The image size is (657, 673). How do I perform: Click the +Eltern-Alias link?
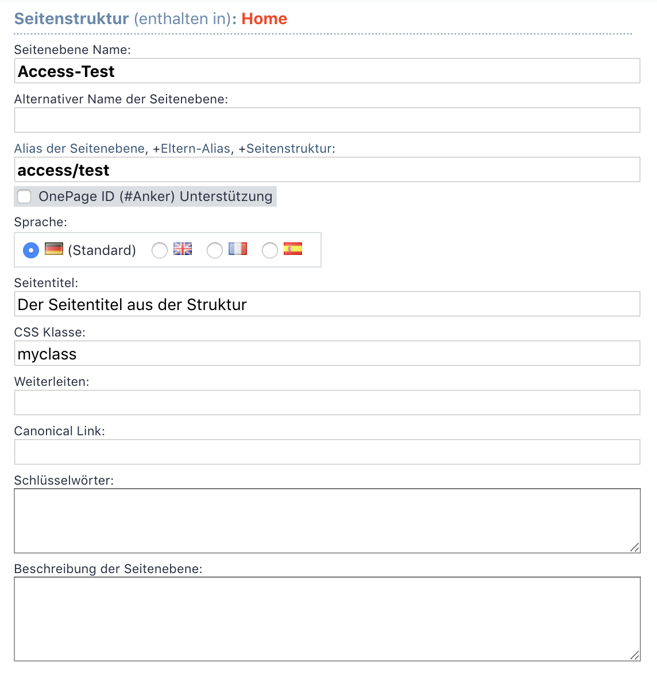click(x=191, y=149)
